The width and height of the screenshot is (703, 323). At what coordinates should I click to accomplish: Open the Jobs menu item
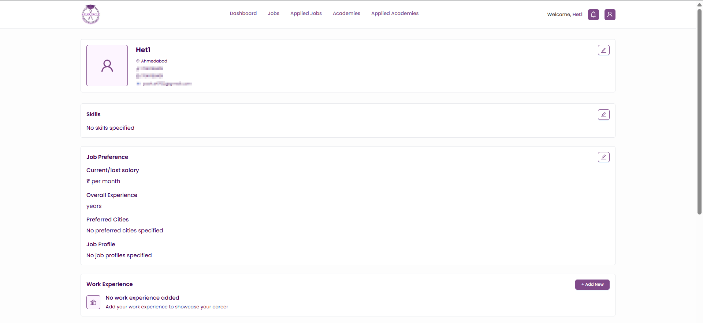(x=274, y=14)
